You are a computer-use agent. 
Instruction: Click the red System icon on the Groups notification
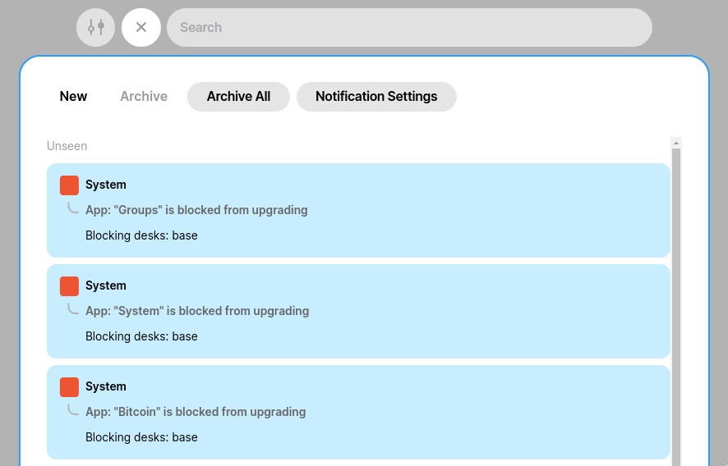pos(69,185)
